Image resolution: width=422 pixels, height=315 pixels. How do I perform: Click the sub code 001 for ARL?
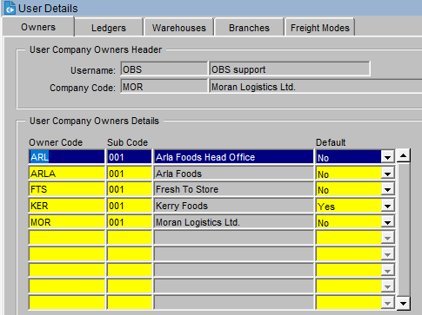(130, 157)
